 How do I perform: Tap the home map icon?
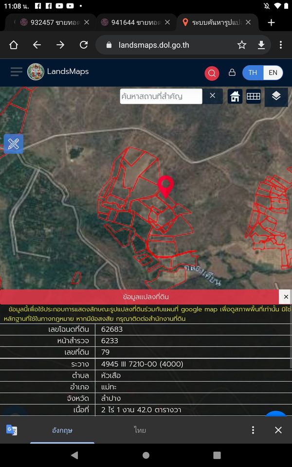point(235,96)
